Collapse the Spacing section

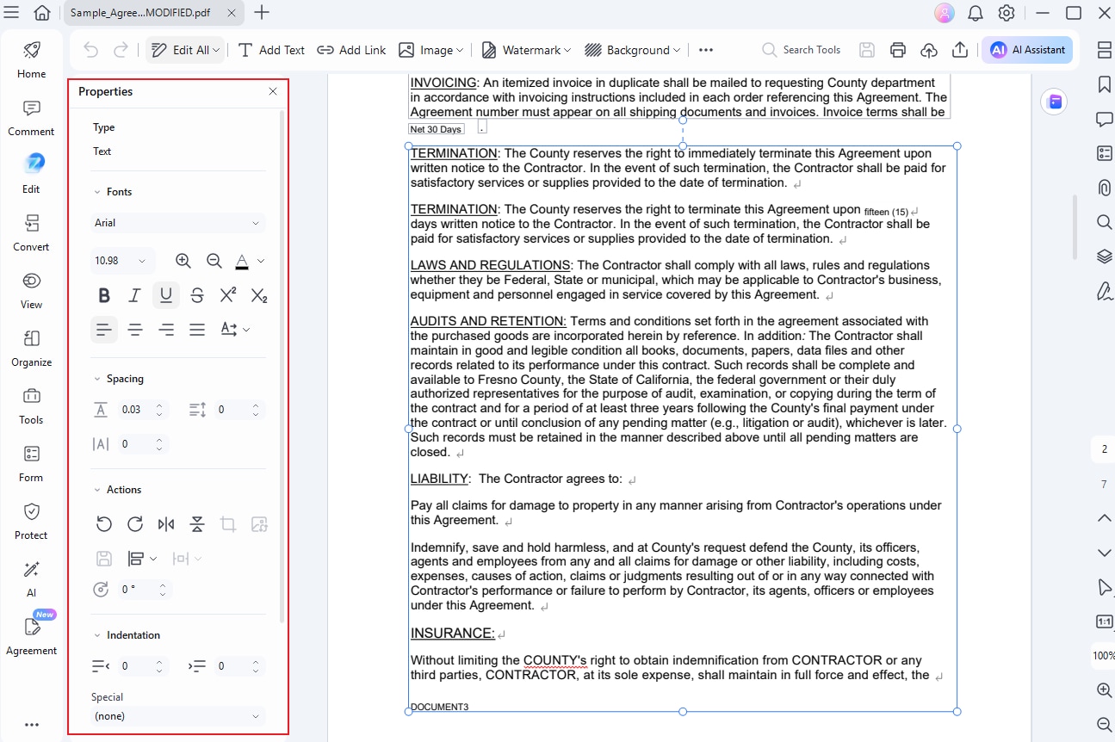pos(96,379)
